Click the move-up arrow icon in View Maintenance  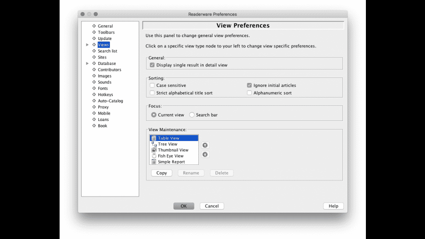click(205, 145)
